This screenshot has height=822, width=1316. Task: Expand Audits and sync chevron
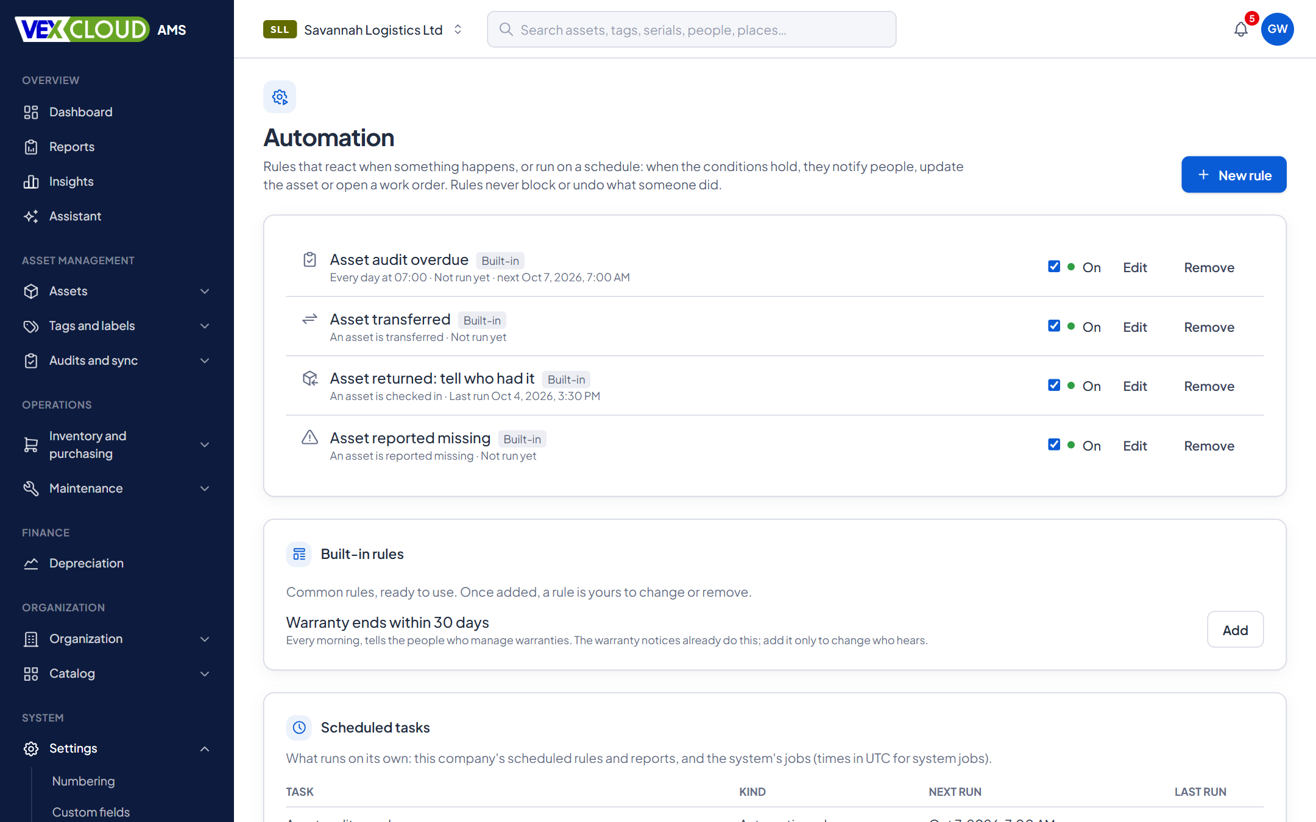(205, 360)
